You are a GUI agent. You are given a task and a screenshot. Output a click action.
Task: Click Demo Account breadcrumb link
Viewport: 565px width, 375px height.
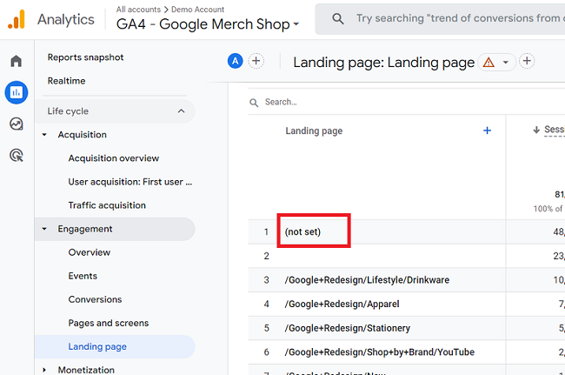coord(197,10)
